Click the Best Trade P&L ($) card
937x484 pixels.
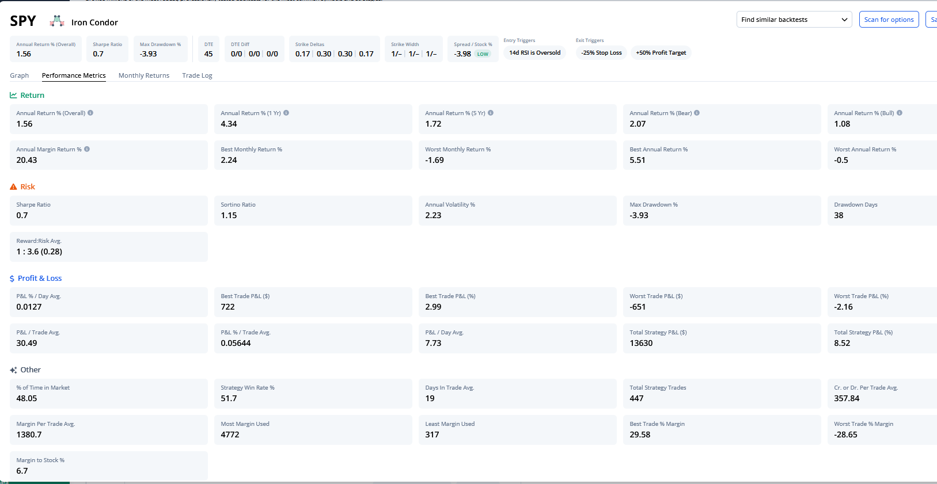(313, 302)
